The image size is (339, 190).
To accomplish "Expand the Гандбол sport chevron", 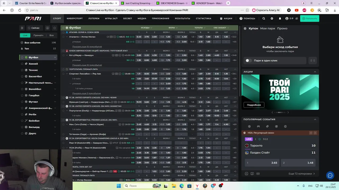I will pos(55,96).
